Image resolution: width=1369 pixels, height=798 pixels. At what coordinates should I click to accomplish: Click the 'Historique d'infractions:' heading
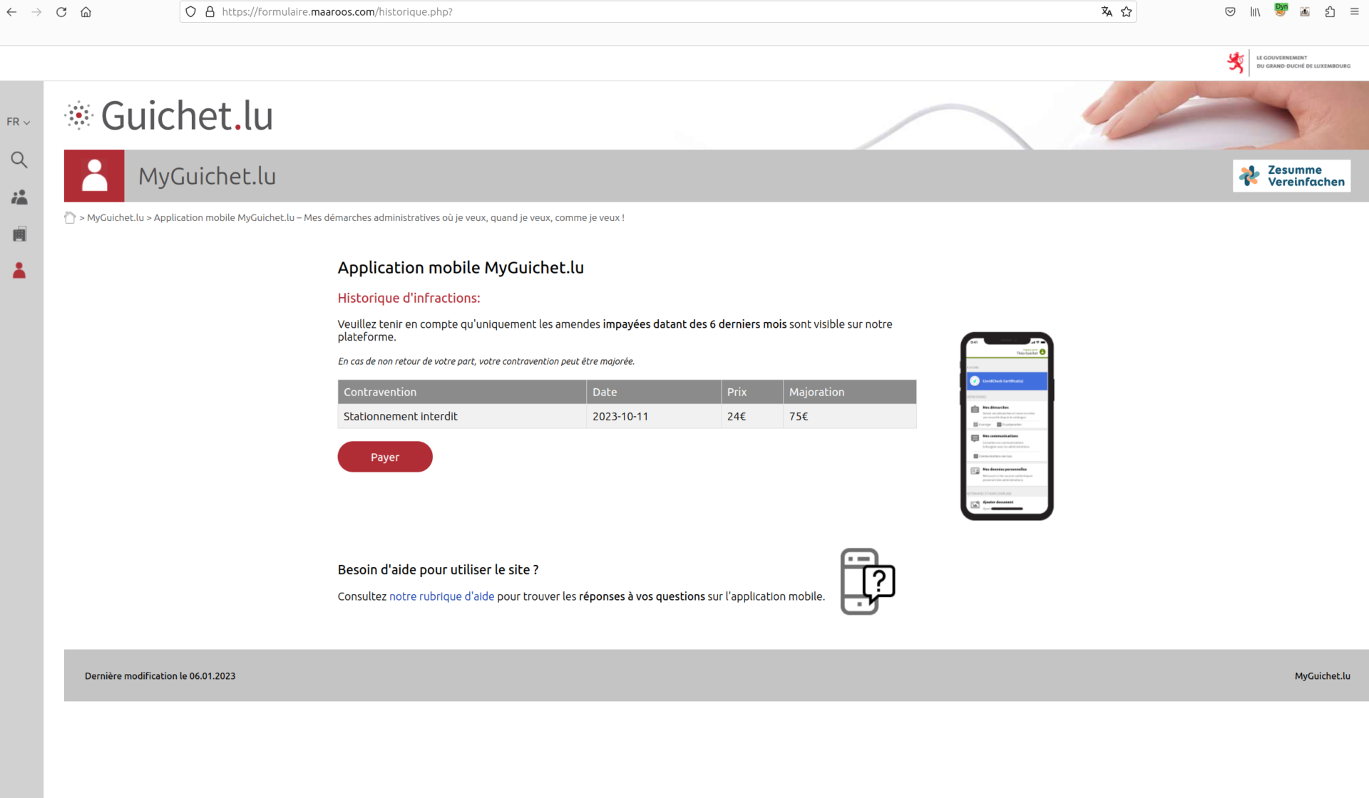(409, 299)
